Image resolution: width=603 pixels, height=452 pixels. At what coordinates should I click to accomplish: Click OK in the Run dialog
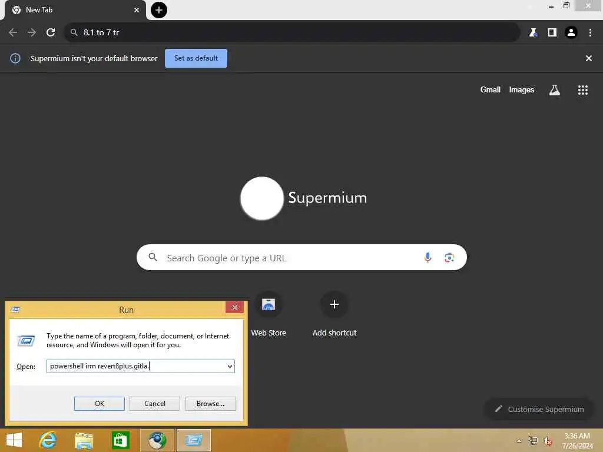[99, 404]
